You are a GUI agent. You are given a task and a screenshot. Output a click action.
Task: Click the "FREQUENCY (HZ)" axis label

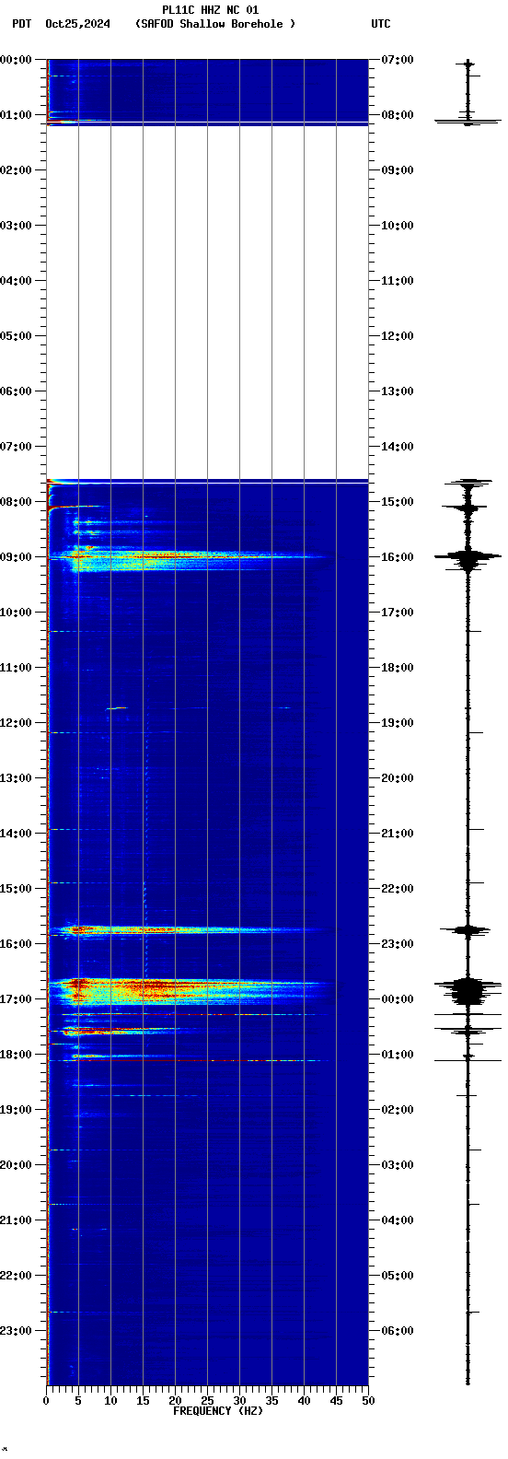coord(218,1410)
